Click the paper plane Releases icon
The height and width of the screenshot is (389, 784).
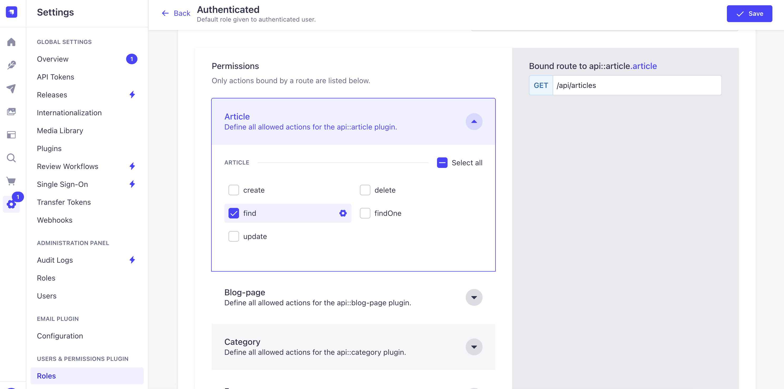click(11, 88)
